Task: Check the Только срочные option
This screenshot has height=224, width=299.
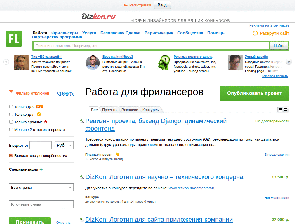Action: point(11,122)
